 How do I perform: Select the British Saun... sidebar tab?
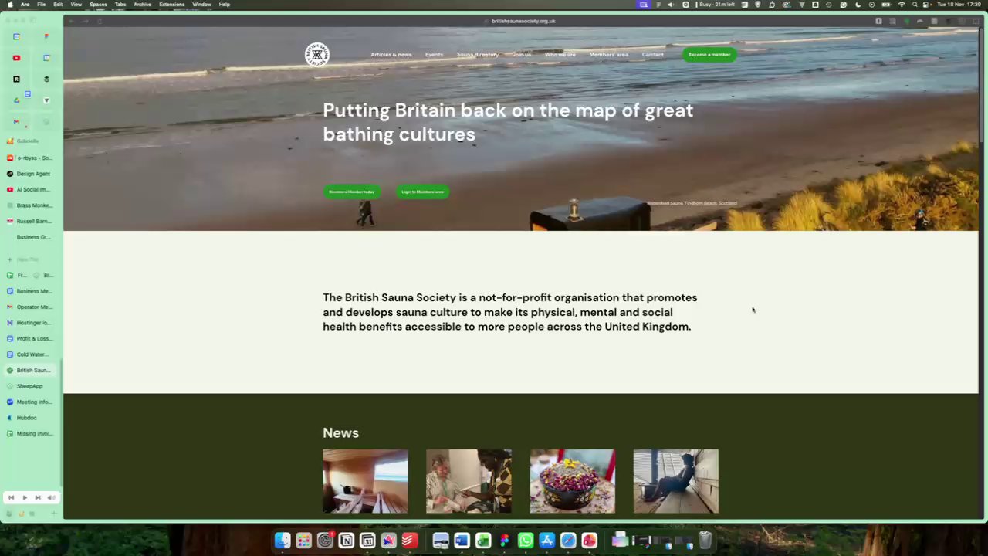[31, 370]
